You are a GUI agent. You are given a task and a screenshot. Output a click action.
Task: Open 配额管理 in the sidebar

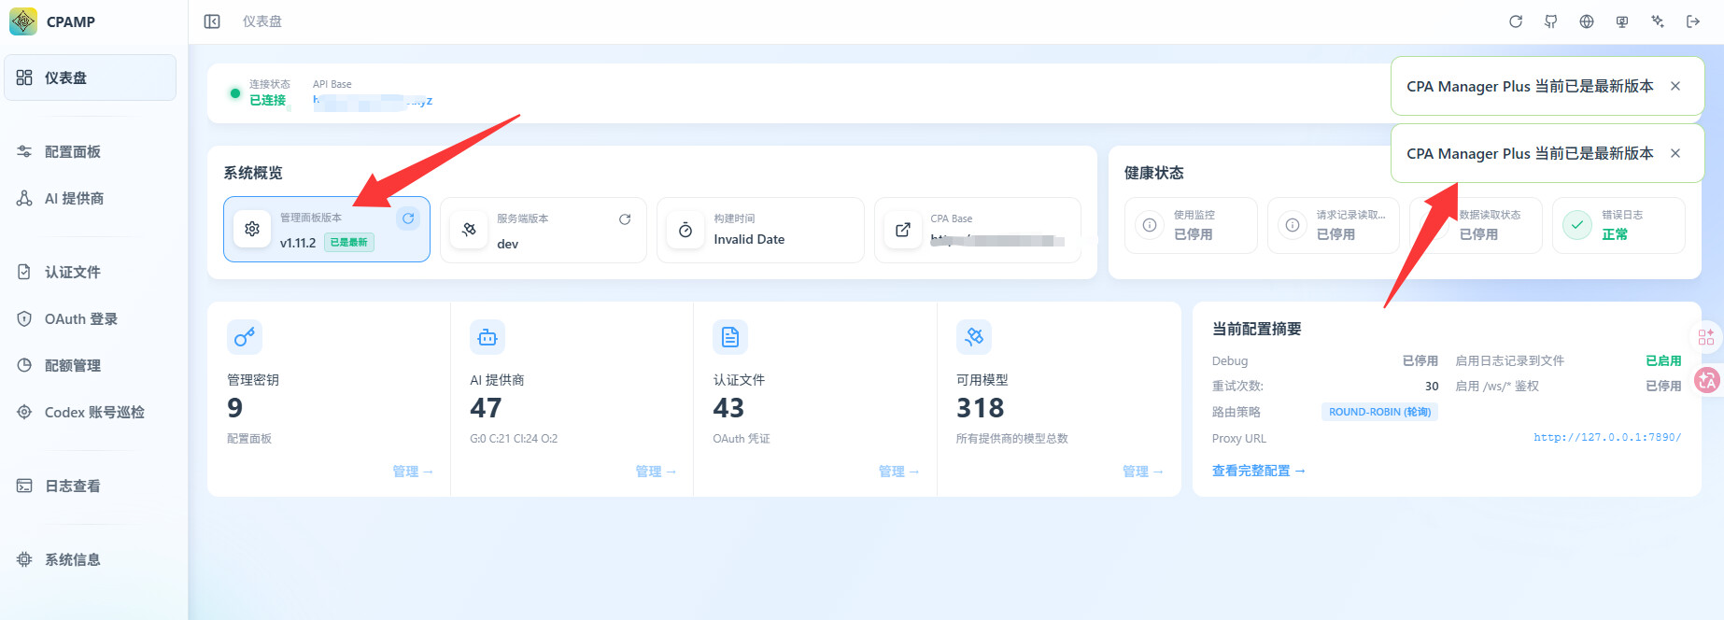91,365
